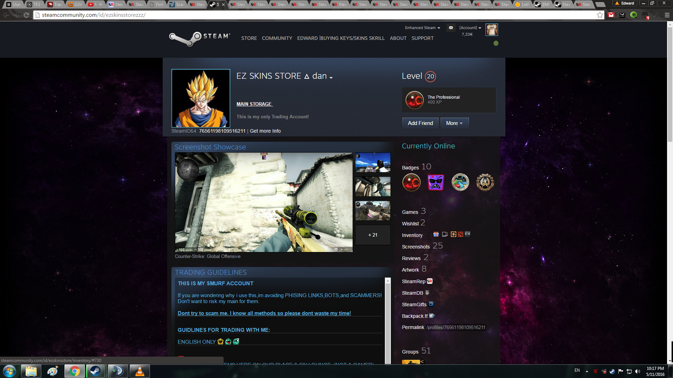Open the +21 more screenshots thumbnail
Image resolution: width=673 pixels, height=378 pixels.
click(x=373, y=235)
